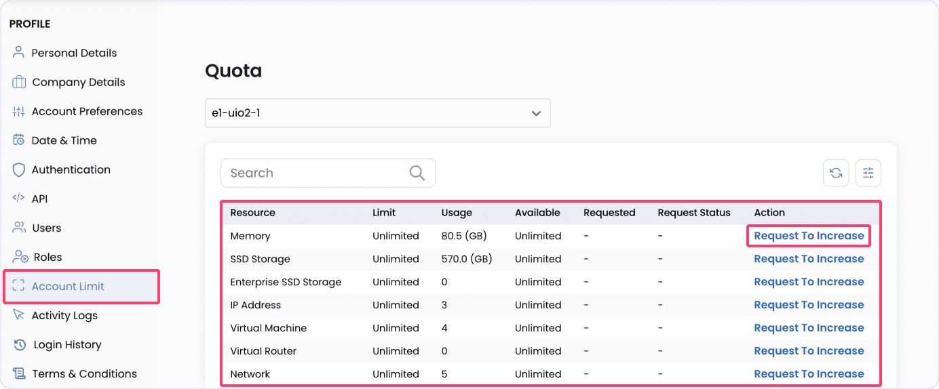This screenshot has height=389, width=939.
Task: Request To Increase for IP Address
Action: pyautogui.click(x=809, y=305)
